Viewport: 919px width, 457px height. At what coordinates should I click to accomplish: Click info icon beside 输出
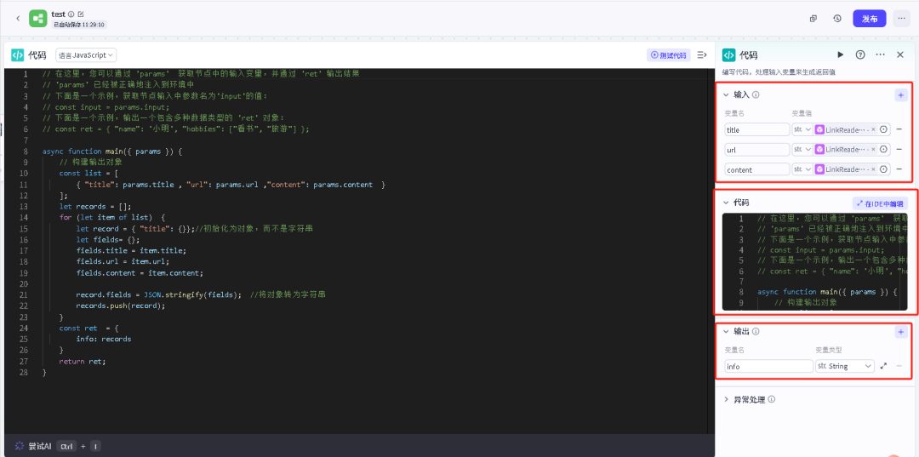(756, 332)
